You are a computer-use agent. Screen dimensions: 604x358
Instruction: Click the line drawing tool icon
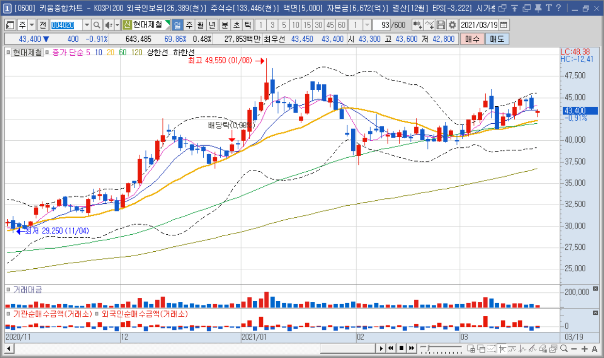(x=429, y=25)
